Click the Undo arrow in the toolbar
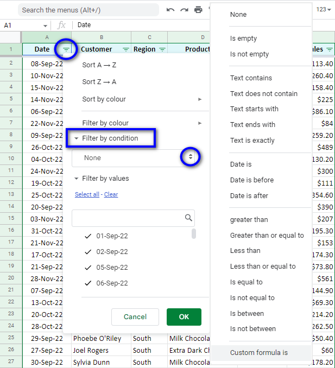Screen dimensions: 335x368 170,10
